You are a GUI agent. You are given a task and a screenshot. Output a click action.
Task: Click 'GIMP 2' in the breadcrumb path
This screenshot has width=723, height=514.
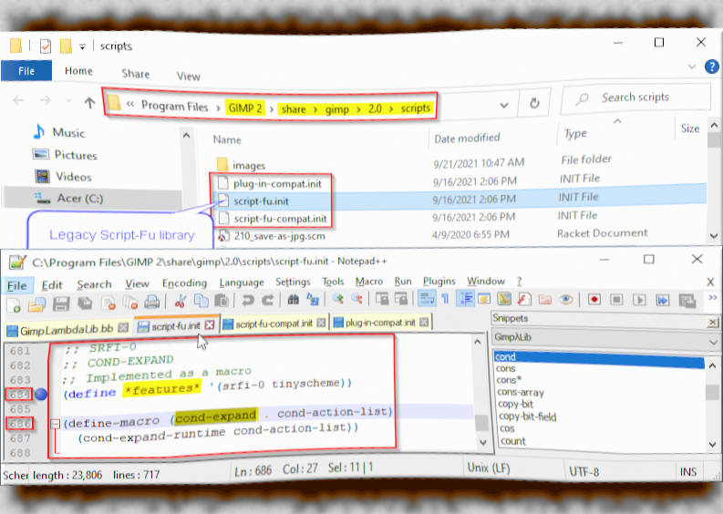(245, 108)
